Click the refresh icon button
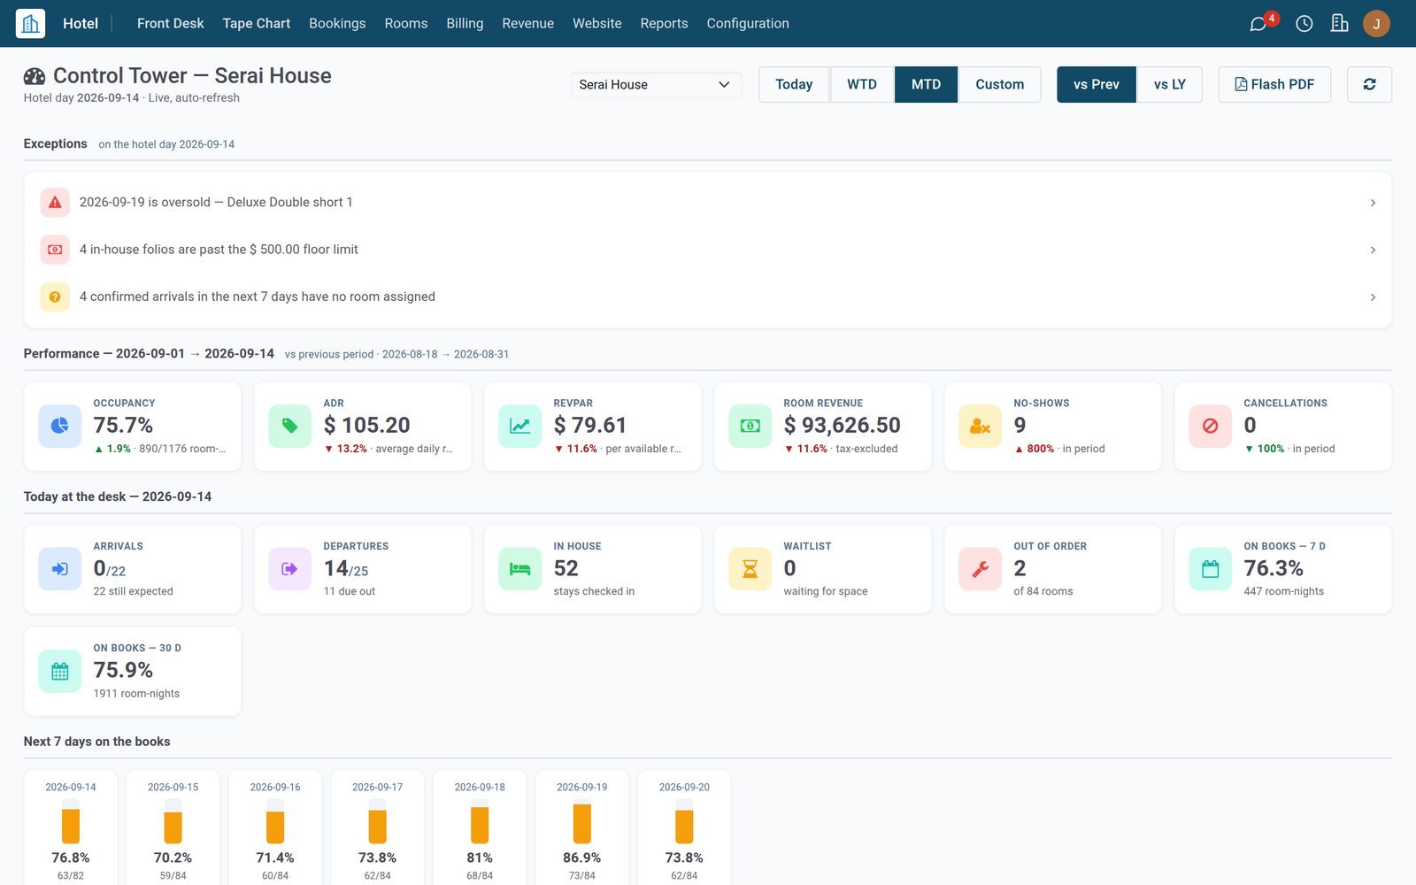This screenshot has height=885, width=1416. (1369, 84)
